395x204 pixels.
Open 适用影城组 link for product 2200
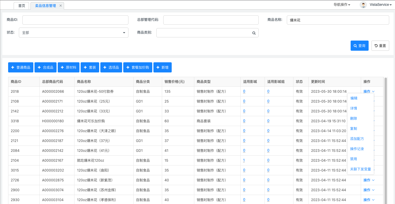[268, 131]
